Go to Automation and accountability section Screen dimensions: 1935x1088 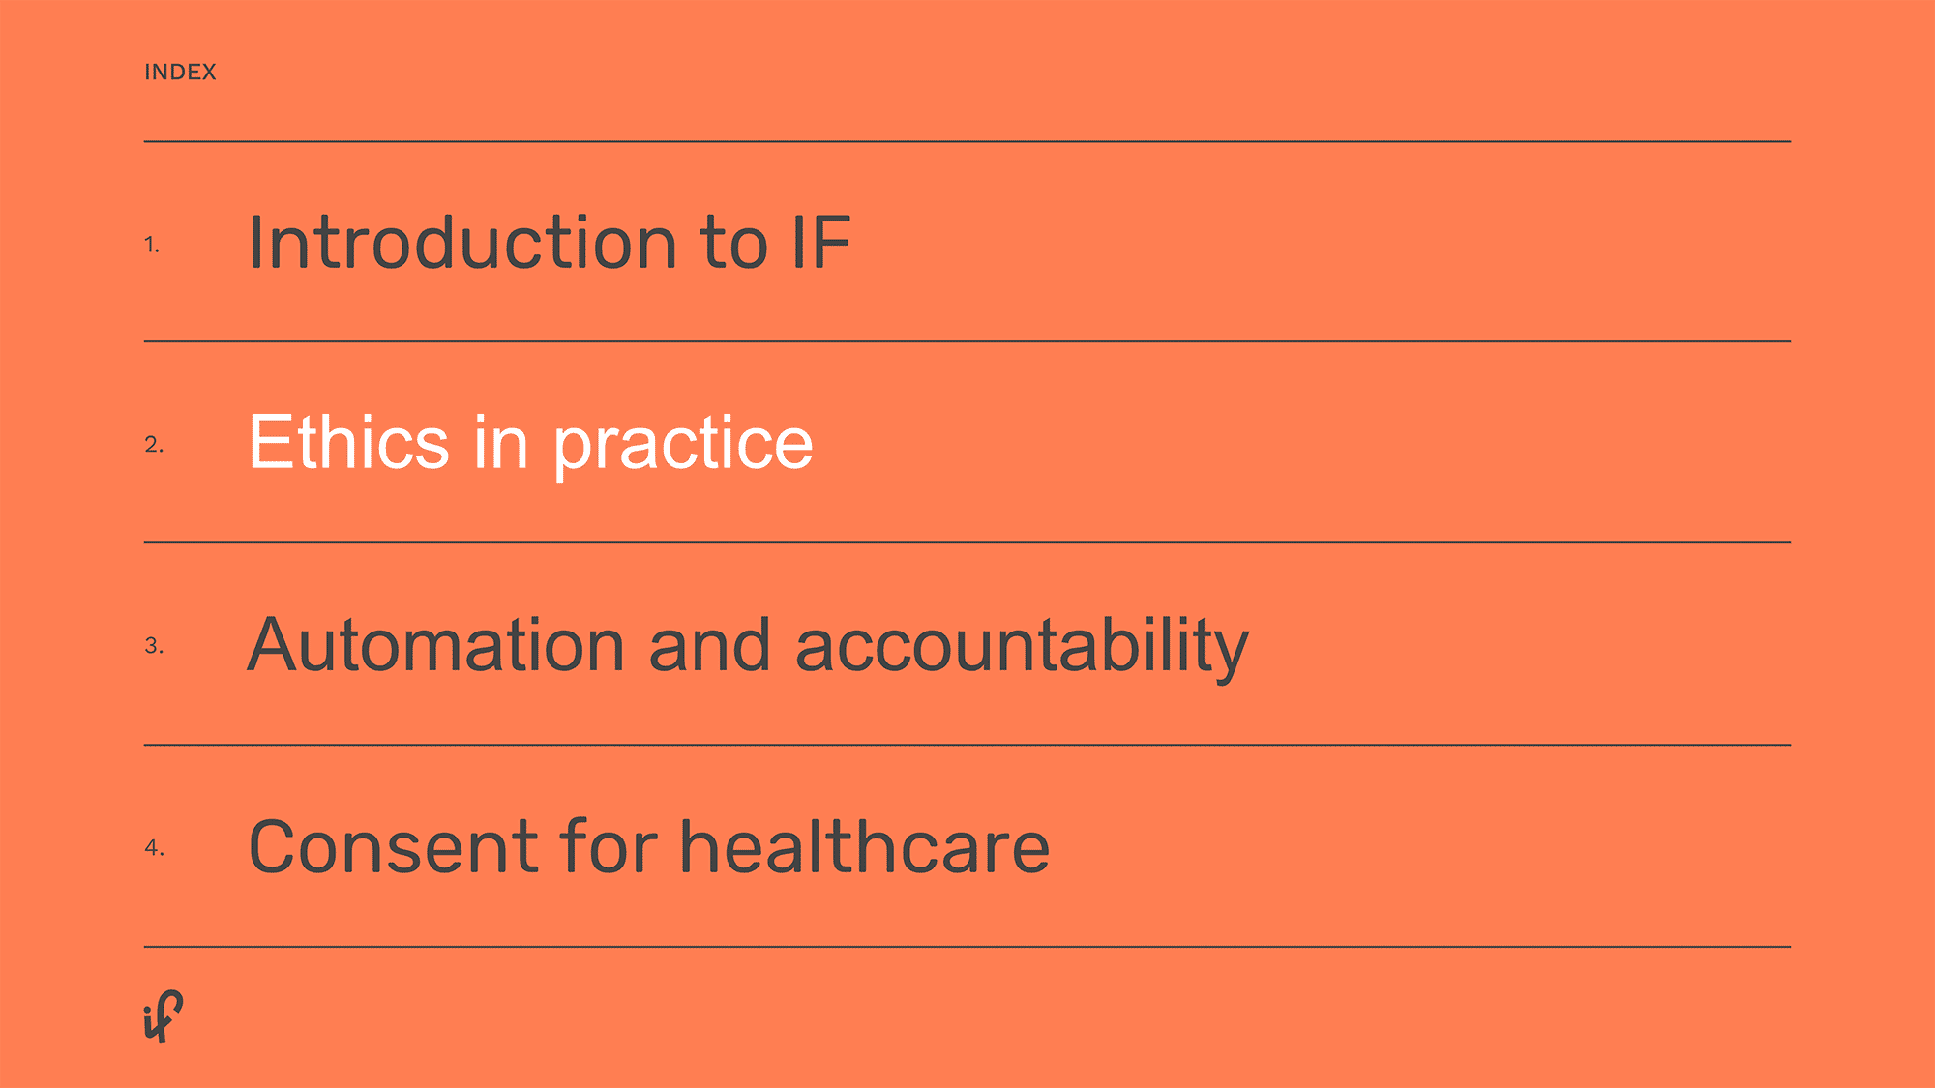[x=749, y=646]
